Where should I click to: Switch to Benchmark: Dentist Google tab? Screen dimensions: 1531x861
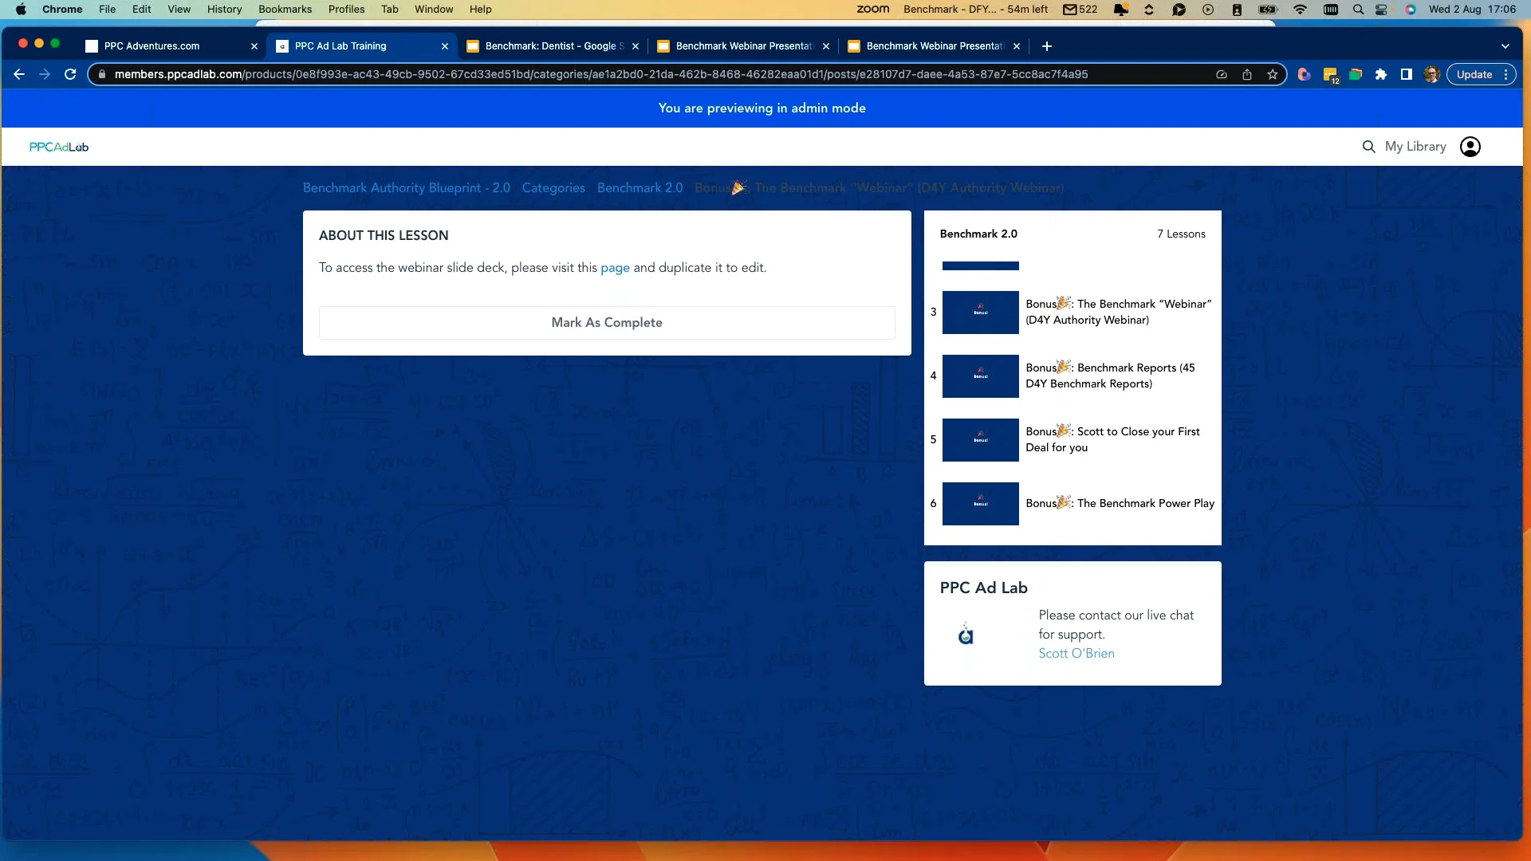click(553, 46)
